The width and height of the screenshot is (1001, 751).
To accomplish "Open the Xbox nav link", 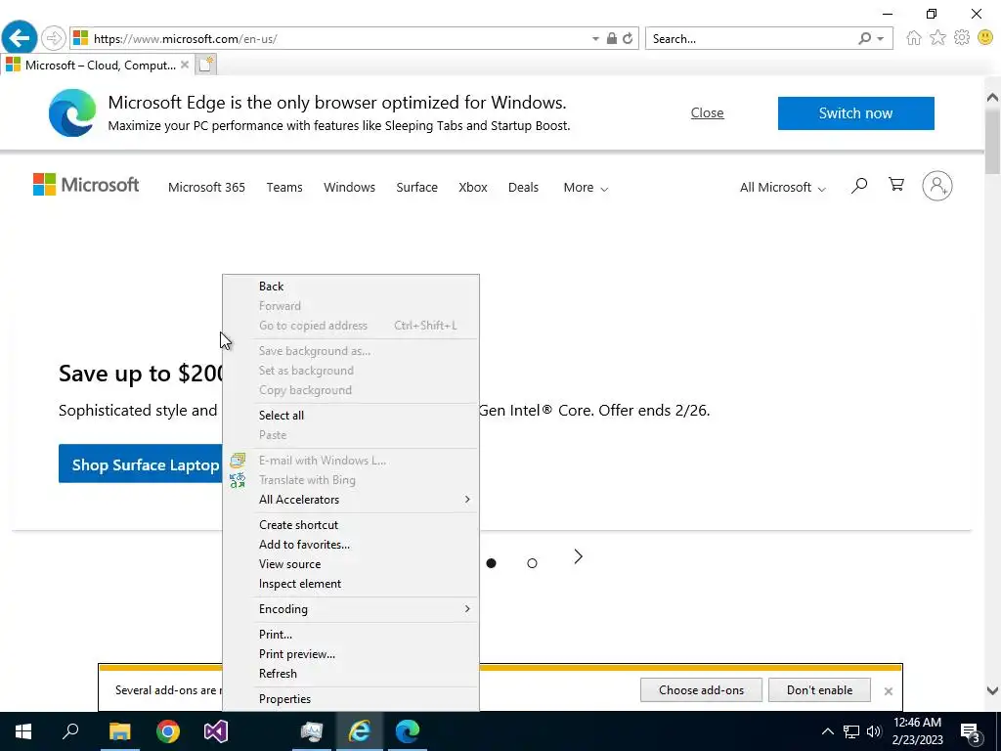I will [x=472, y=187].
